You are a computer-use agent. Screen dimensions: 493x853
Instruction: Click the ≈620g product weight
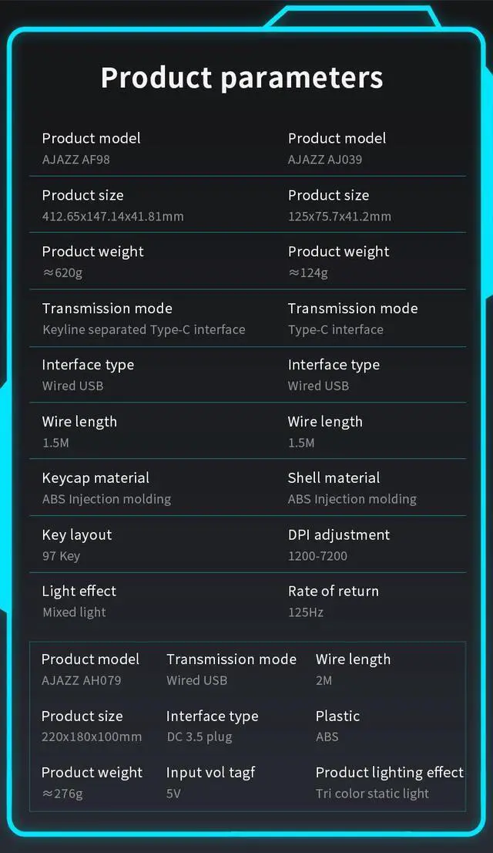coord(62,273)
